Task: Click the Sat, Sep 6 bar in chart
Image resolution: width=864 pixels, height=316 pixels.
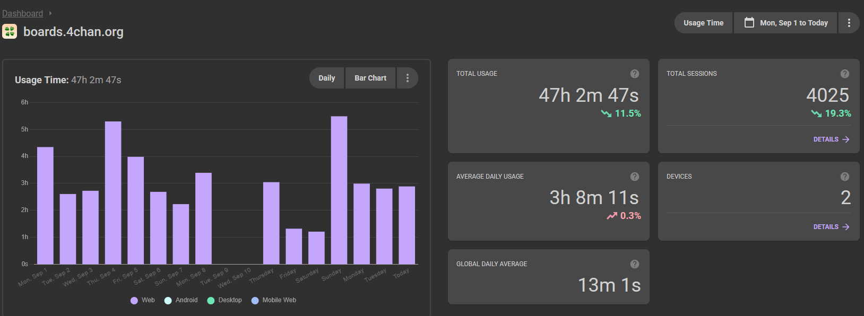Action: click(x=158, y=228)
